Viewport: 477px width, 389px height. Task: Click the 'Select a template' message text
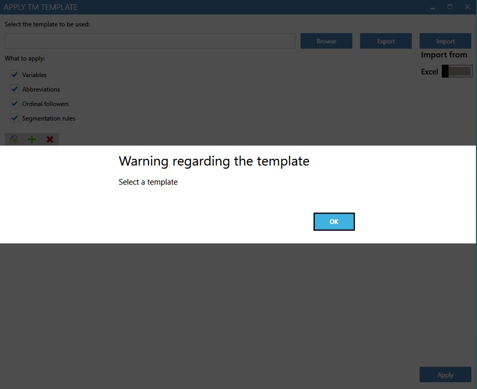click(x=148, y=182)
